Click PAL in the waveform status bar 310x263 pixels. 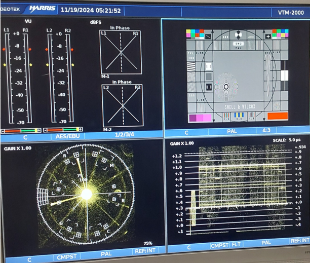tap(266, 242)
